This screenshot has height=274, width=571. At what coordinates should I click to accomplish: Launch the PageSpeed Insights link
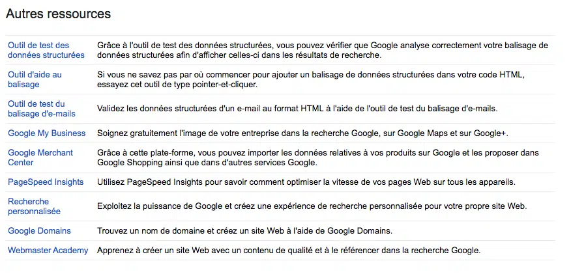[46, 182]
